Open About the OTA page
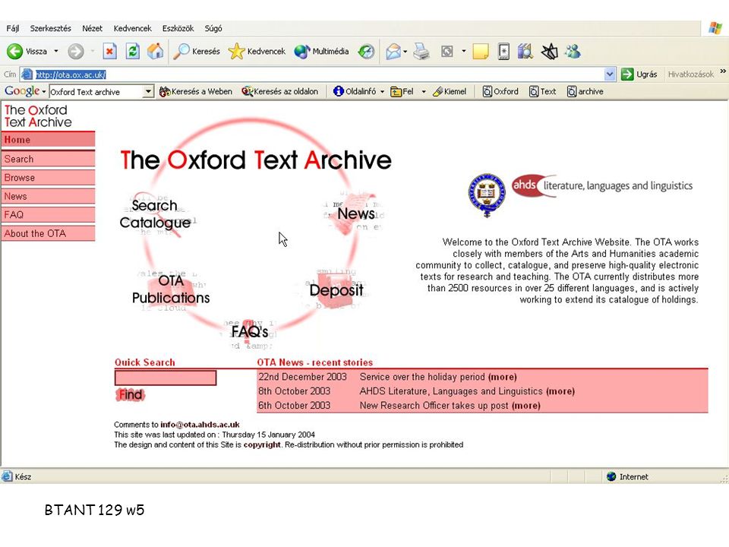Image resolution: width=729 pixels, height=547 pixels. point(48,233)
